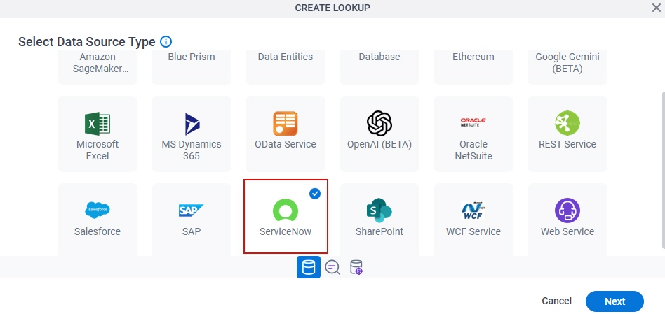Click the Salesforce label text
Viewport: 665px width, 314px height.
pos(98,231)
